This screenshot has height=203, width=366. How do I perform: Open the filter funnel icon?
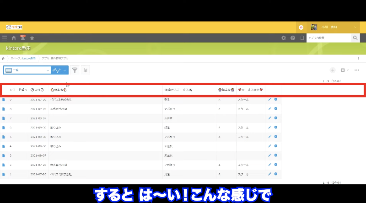tap(75, 70)
